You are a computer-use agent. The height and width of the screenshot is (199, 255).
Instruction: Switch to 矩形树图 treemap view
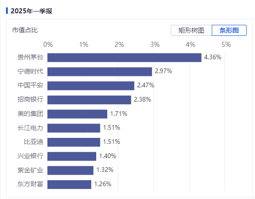[191, 30]
